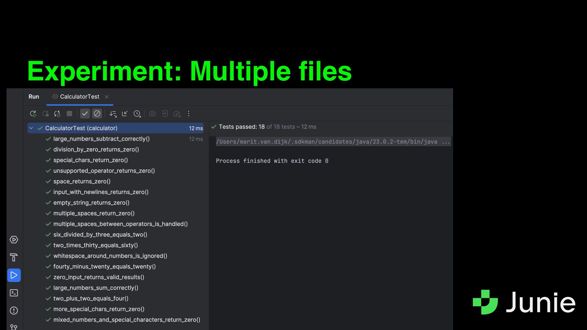Expand the folded java command line
The width and height of the screenshot is (587, 330).
tap(446, 142)
